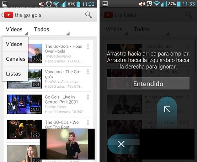Open overflow menu for 'We Got The Beat'

click(x=88, y=122)
